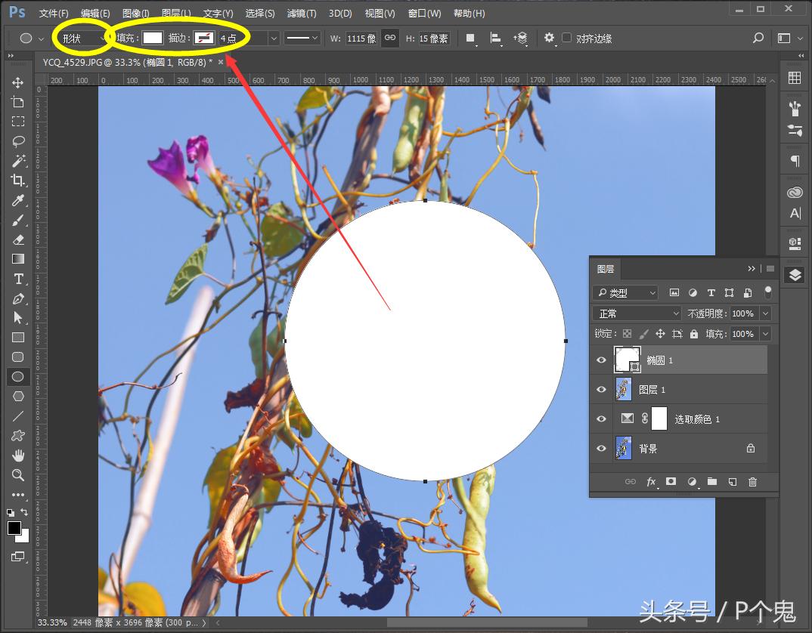The width and height of the screenshot is (812, 633).
Task: Toggle visibility of the 背景 layer
Action: [x=601, y=448]
